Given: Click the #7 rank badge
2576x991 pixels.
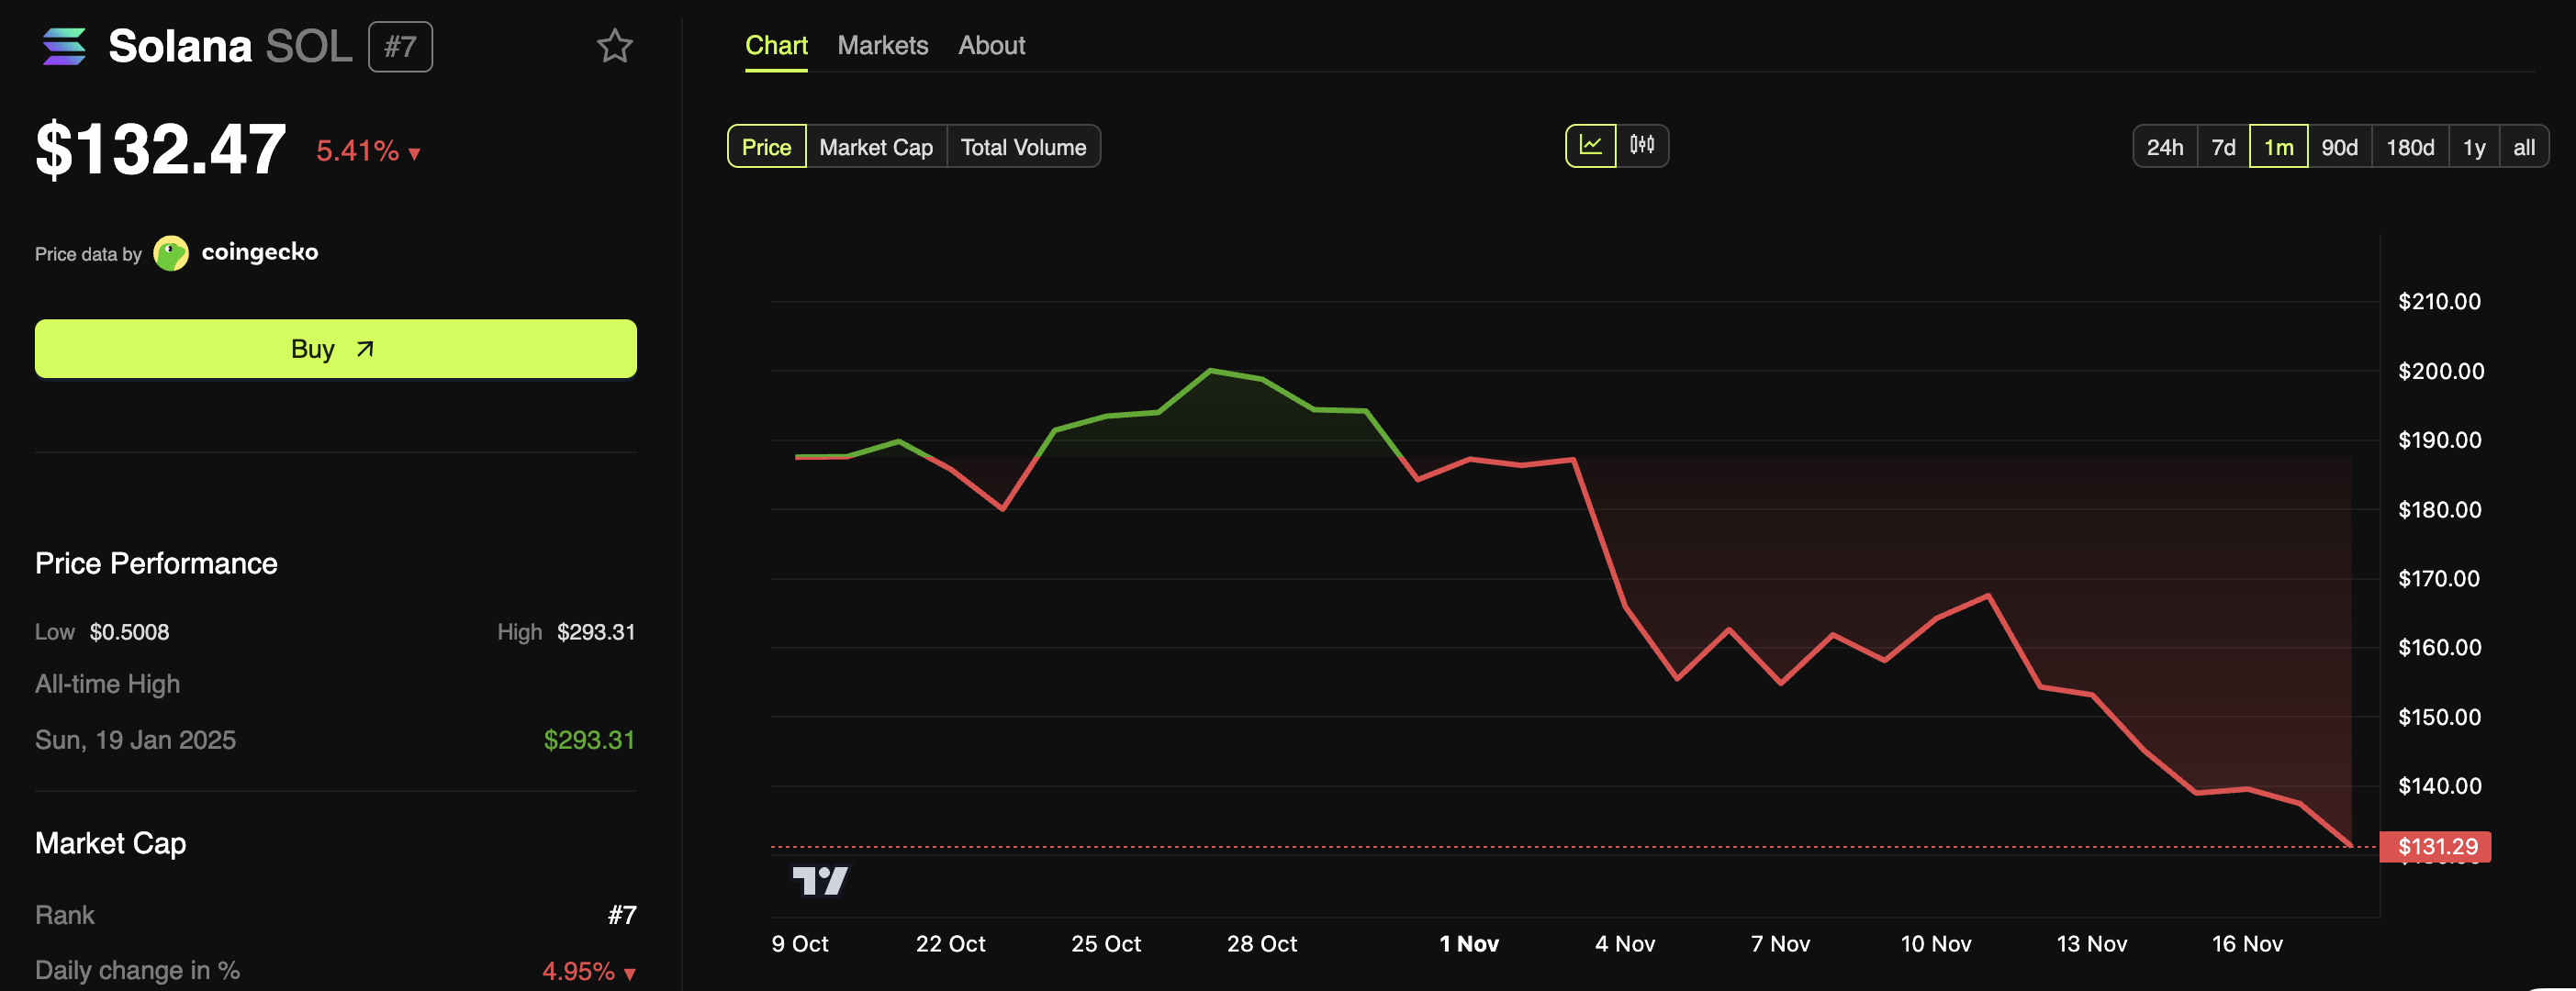Looking at the screenshot, I should [400, 47].
